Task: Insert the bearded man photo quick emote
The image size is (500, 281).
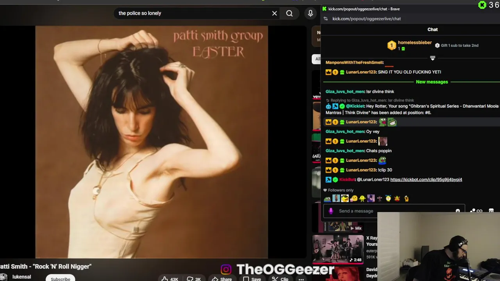Action: (336, 199)
